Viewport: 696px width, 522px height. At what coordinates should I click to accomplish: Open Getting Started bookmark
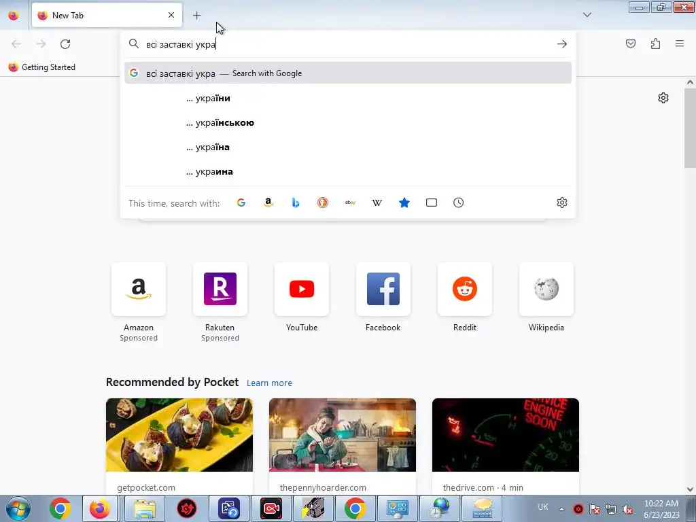pos(42,67)
